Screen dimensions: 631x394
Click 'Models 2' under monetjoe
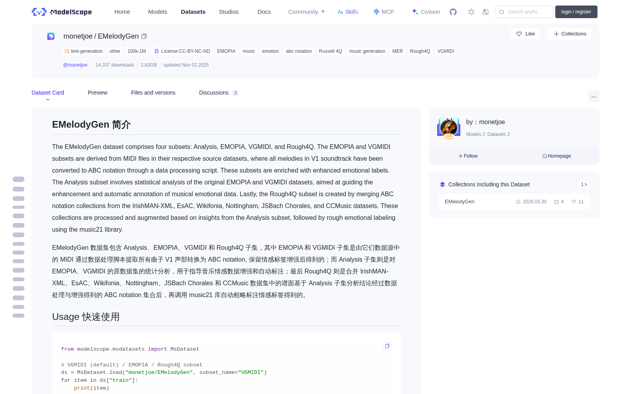(476, 134)
